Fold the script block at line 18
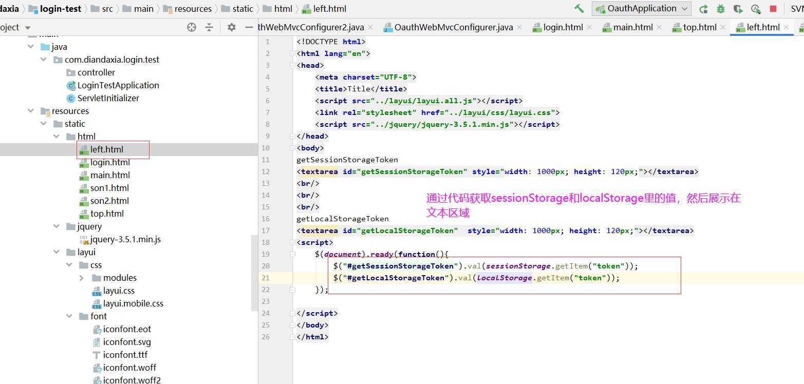Screen dimensions: 804x384 coord(292,242)
